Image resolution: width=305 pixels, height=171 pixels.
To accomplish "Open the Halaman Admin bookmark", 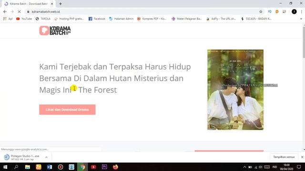I will (121, 19).
